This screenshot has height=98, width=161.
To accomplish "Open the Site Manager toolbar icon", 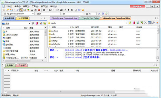I will tap(4, 10).
